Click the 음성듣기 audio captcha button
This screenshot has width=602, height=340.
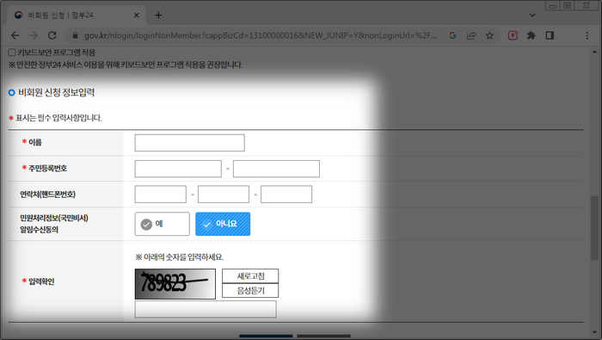(250, 291)
